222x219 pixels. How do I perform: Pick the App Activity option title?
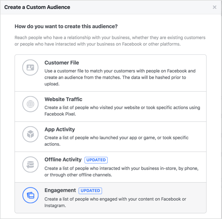tap(60, 129)
